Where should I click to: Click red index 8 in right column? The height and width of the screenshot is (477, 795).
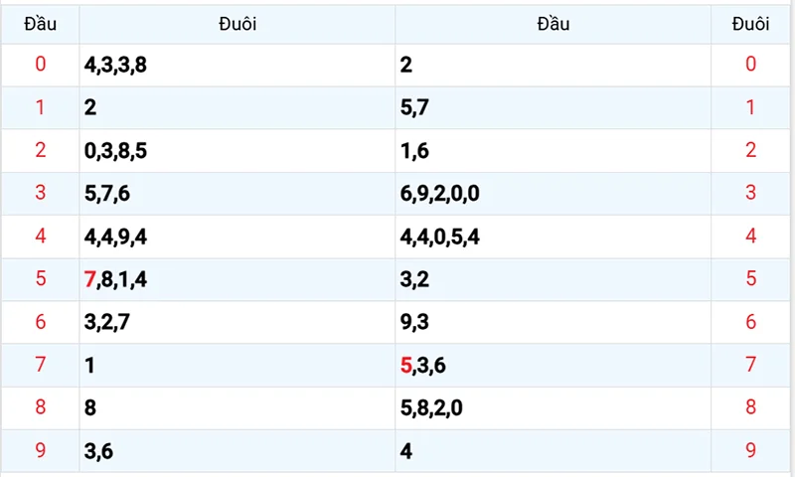point(751,407)
